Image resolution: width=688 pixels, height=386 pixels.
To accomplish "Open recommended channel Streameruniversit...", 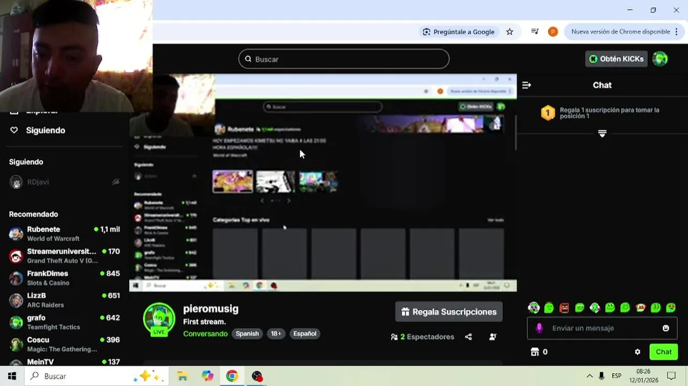I will pyautogui.click(x=64, y=256).
